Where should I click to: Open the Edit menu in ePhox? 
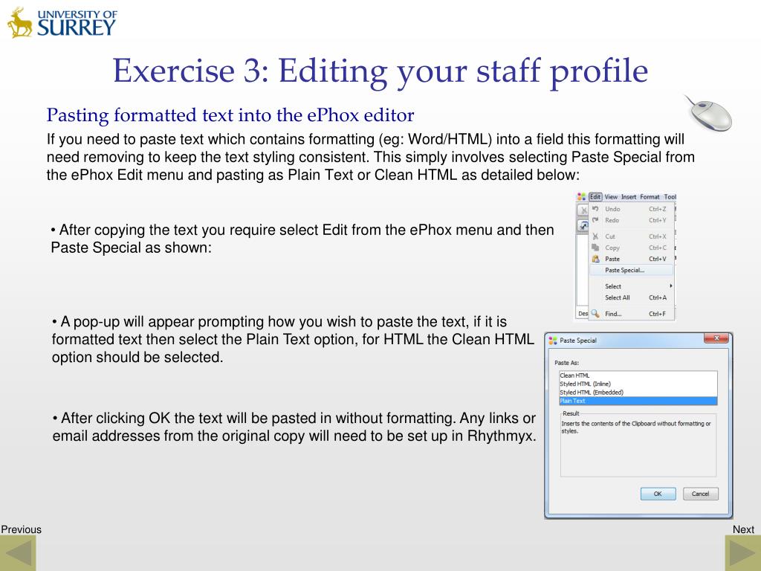pyautogui.click(x=595, y=196)
